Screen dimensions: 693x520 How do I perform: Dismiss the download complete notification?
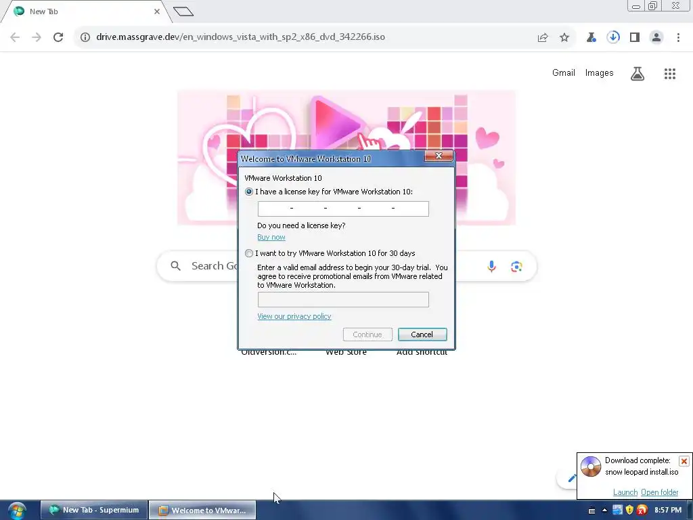(x=684, y=461)
